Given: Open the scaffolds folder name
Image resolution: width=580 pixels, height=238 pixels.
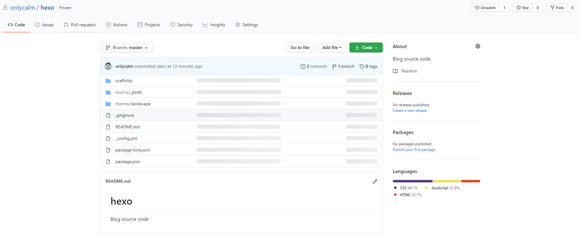Looking at the screenshot, I should (124, 81).
